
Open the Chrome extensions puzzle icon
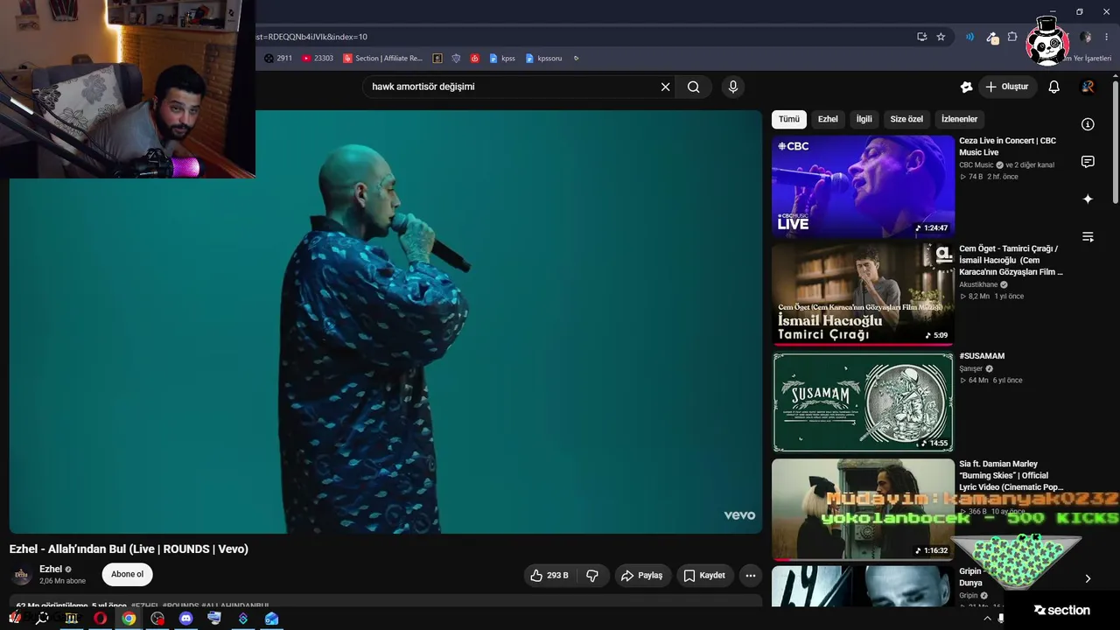1012,37
